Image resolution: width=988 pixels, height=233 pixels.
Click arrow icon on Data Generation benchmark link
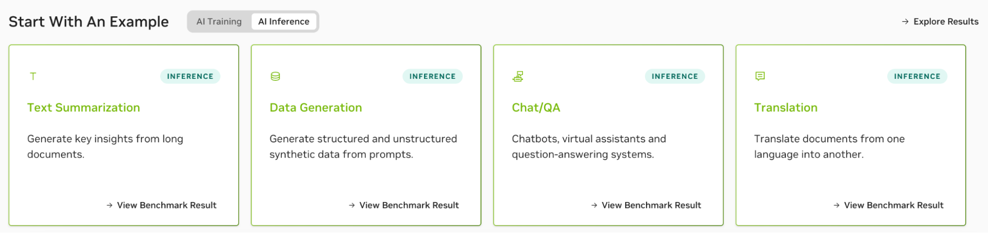(x=351, y=205)
